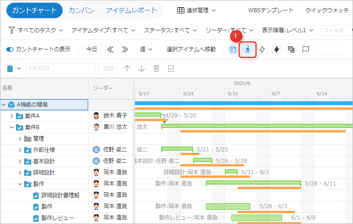Switch to the カンバン tab
The image size is (353, 224).
coord(81,10)
